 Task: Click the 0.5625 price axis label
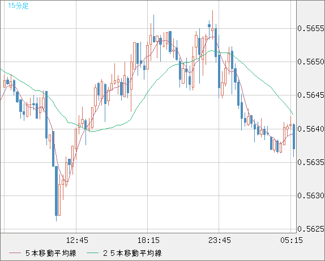click(311, 229)
